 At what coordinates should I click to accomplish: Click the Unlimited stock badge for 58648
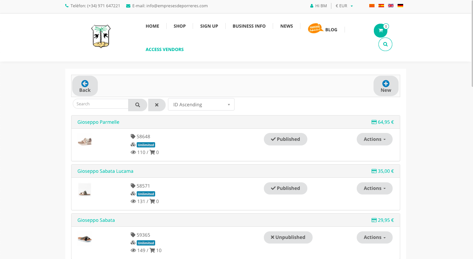[146, 145]
